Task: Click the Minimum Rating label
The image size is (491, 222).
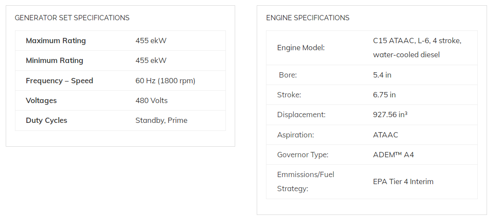Action: coord(55,60)
